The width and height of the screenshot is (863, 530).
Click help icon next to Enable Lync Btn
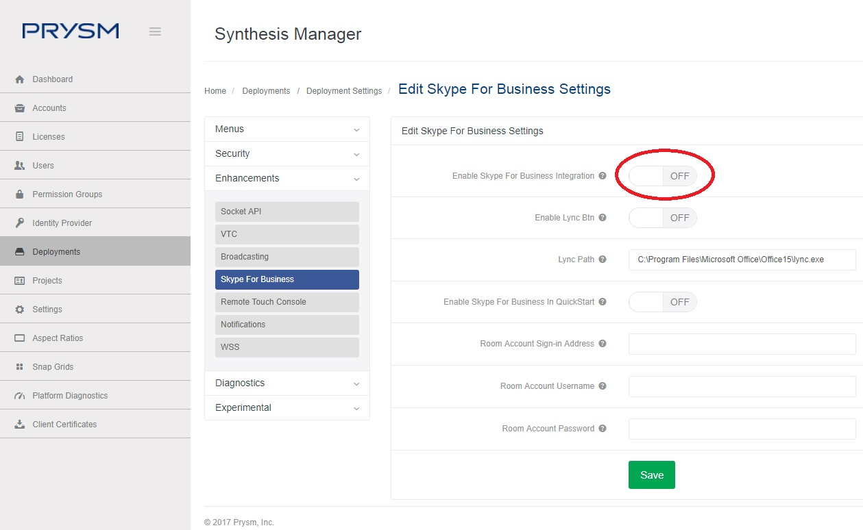(x=603, y=218)
